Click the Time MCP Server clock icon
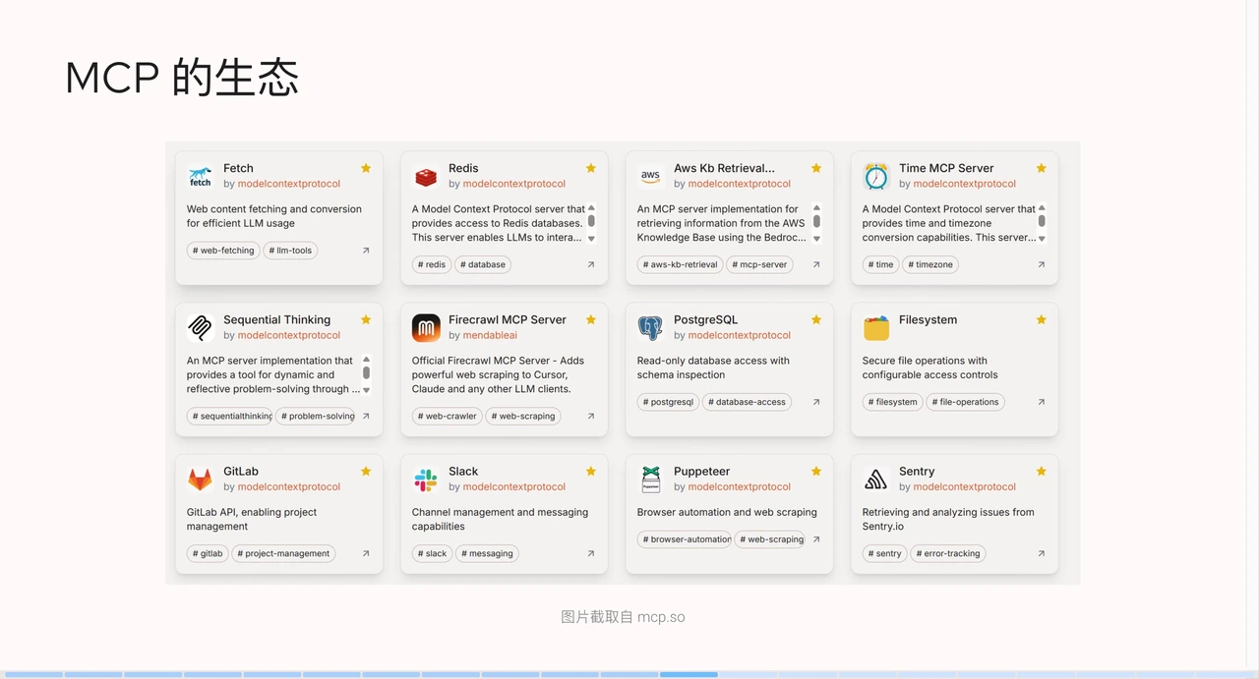Image resolution: width=1259 pixels, height=679 pixels. (875, 177)
